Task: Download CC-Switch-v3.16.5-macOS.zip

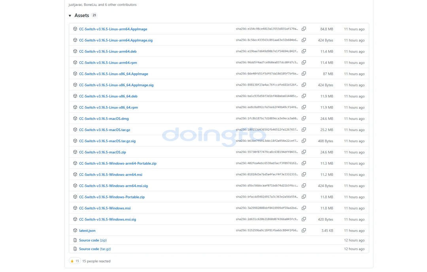Action: (x=102, y=152)
